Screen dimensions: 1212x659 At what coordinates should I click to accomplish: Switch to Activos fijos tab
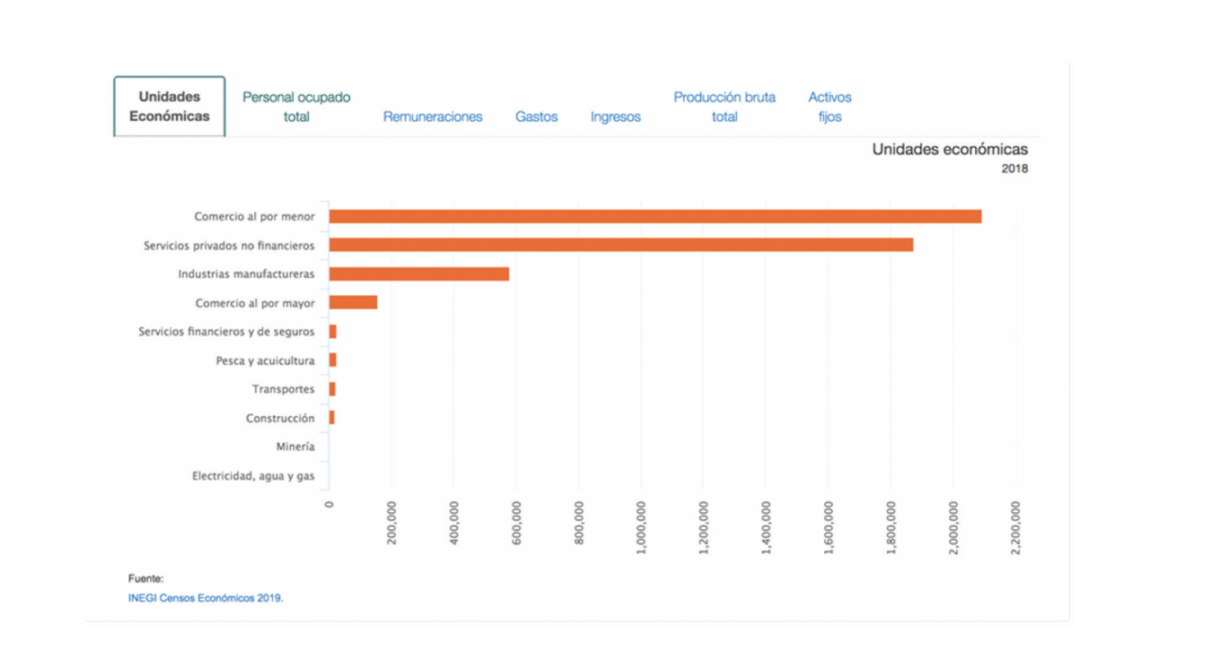830,107
